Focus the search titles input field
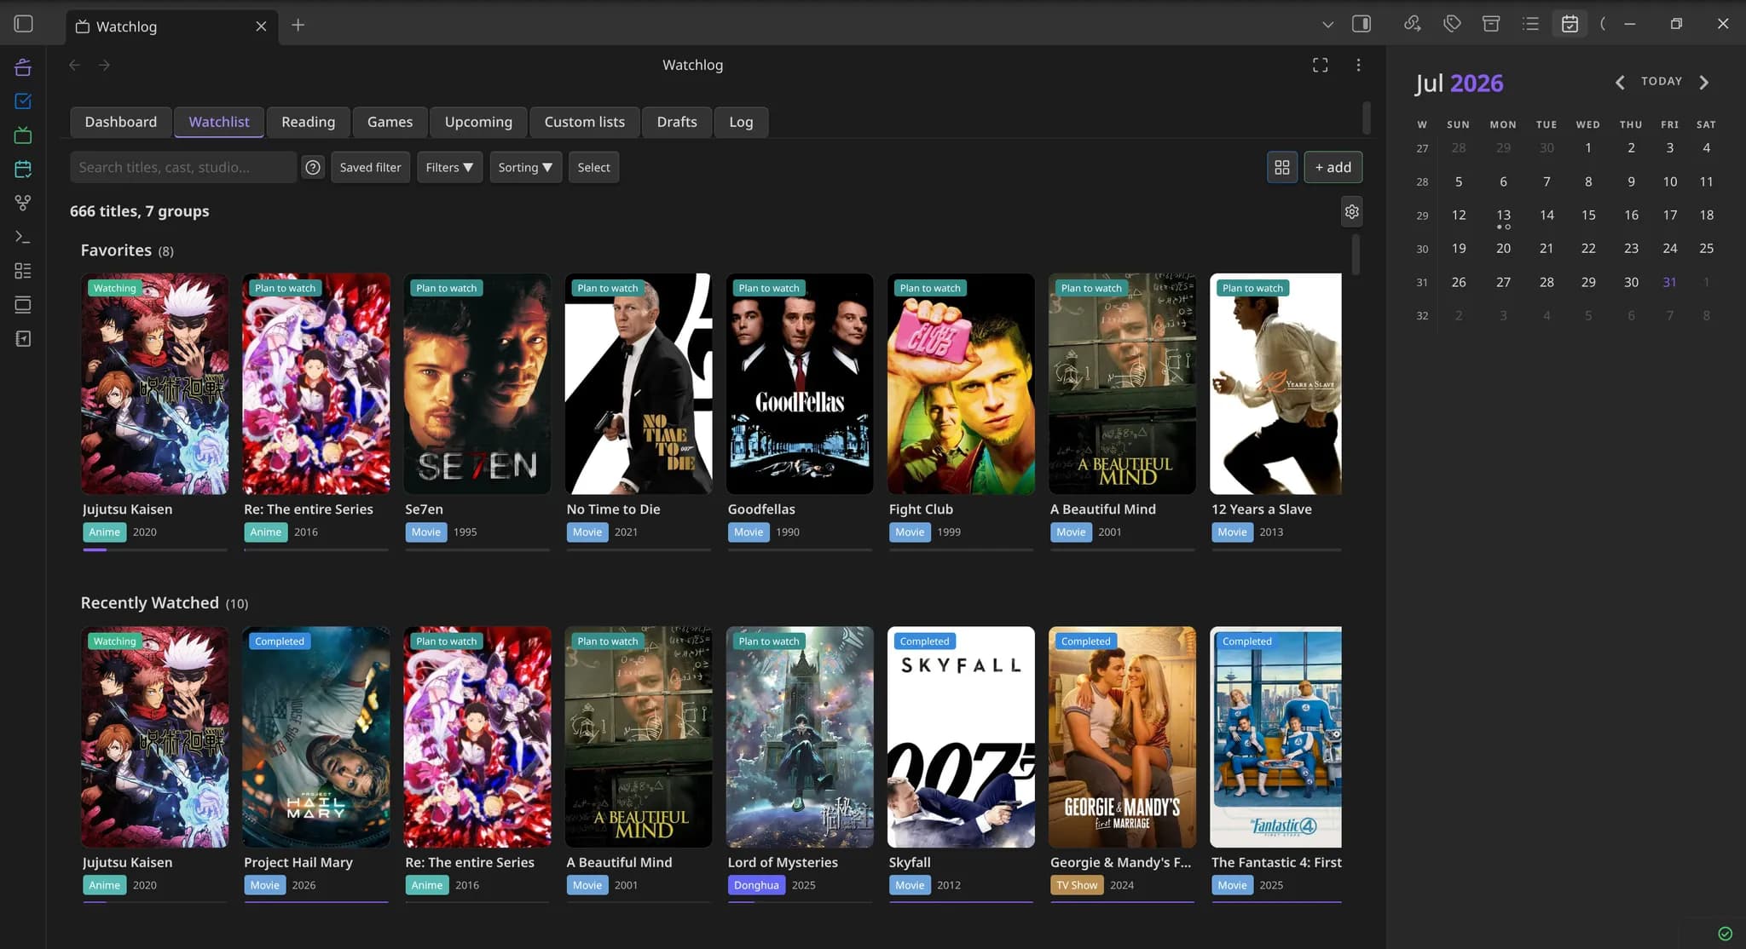Viewport: 1746px width, 949px height. (x=183, y=168)
